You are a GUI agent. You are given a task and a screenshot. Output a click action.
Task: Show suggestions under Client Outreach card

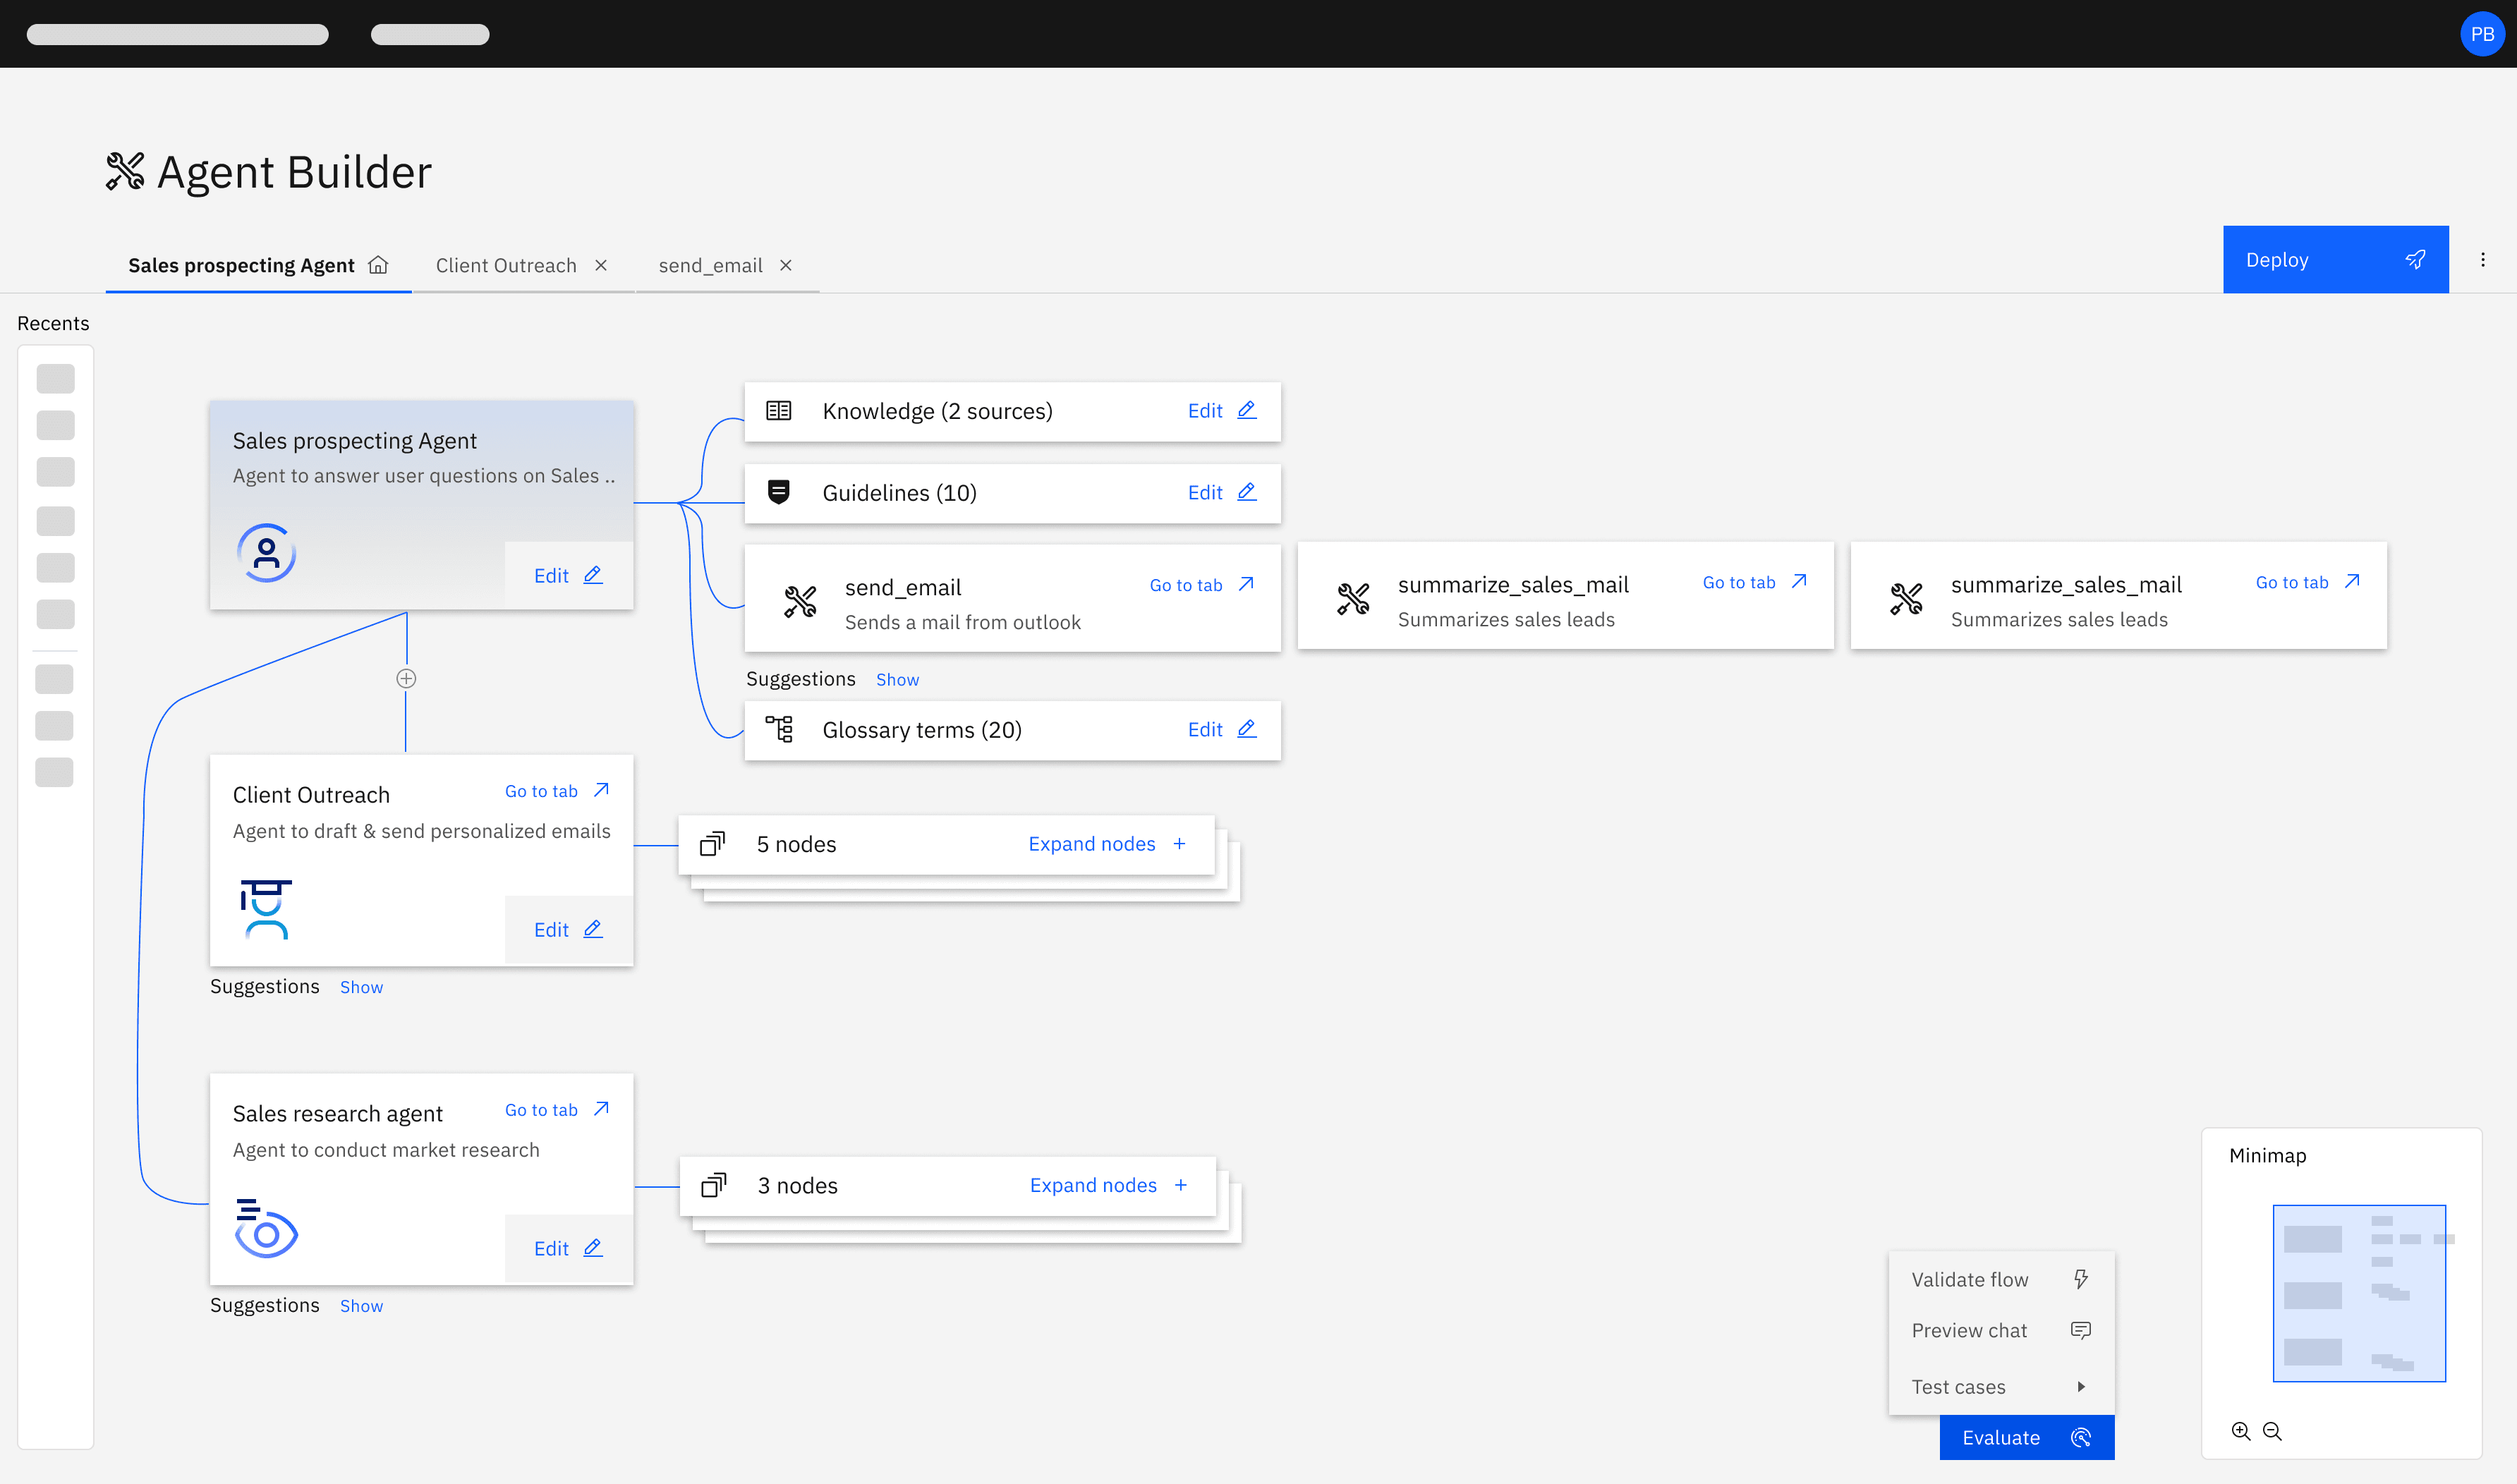click(361, 987)
